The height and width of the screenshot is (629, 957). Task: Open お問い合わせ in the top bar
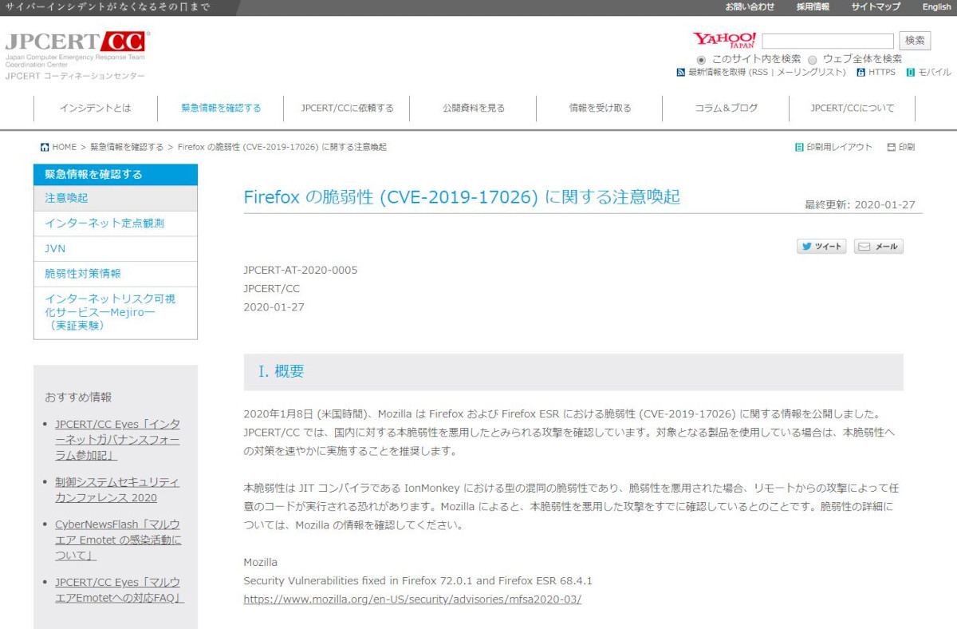[x=750, y=7]
